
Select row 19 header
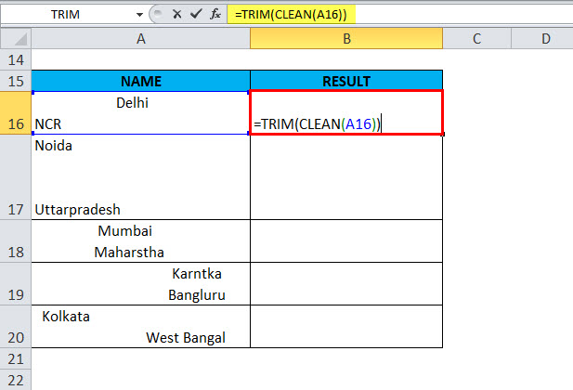pos(16,284)
